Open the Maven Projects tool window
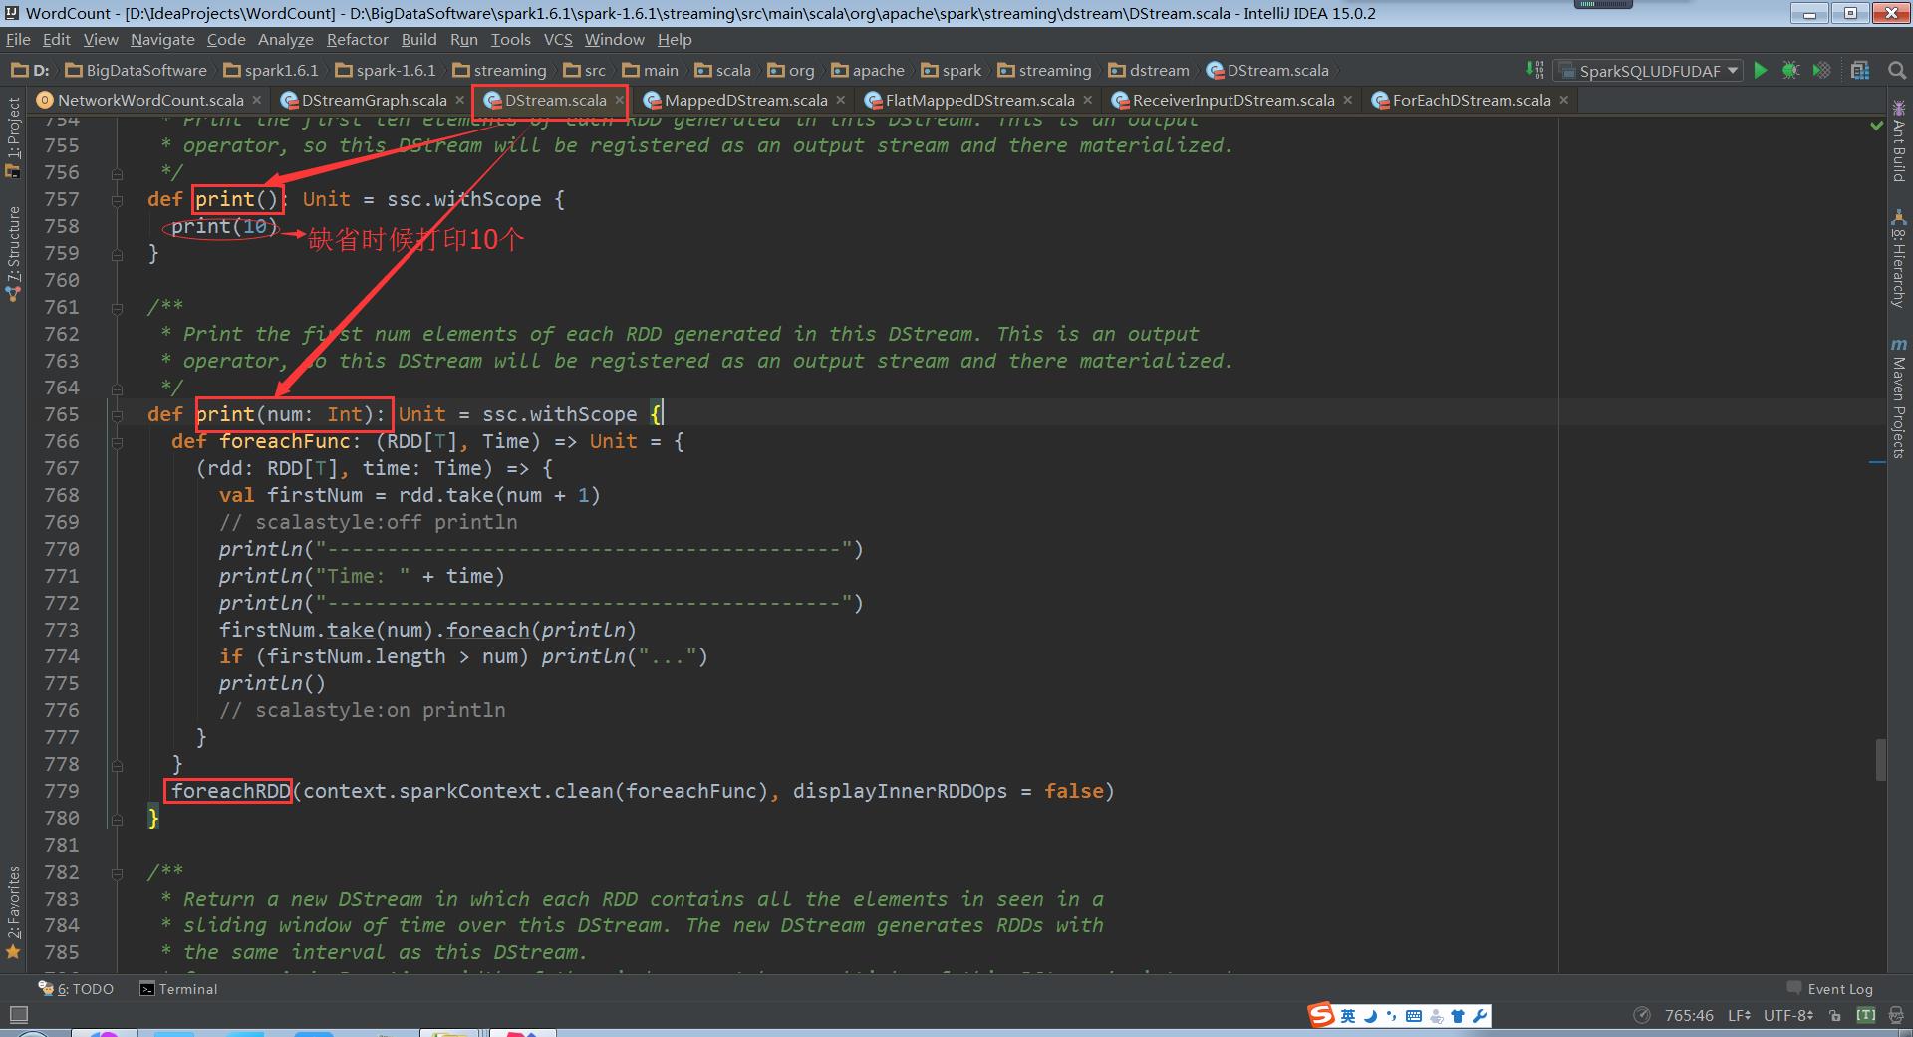Viewport: 1913px width, 1037px height. pos(1899,398)
